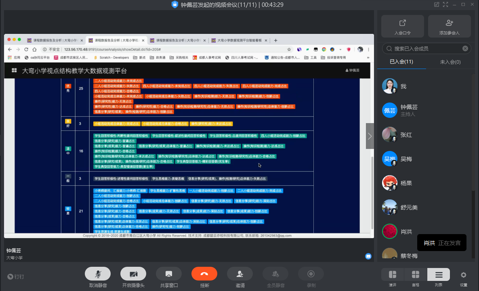
Task: Switch to 大弯小学数据观测平台智能看板 tab
Action: (x=239, y=40)
